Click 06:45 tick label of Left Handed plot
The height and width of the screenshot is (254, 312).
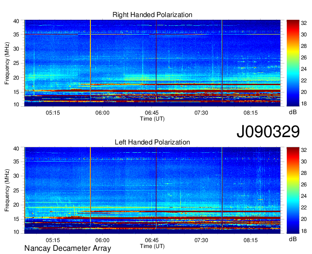(x=151, y=240)
